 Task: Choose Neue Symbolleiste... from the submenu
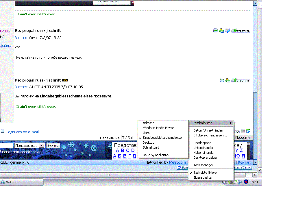[157, 155]
